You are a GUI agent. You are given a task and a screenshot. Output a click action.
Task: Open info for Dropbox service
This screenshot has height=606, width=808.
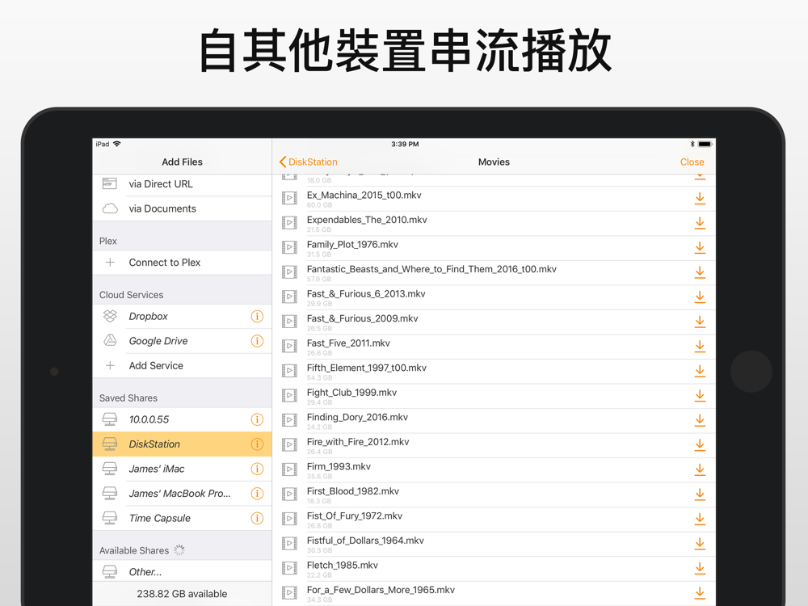(257, 317)
